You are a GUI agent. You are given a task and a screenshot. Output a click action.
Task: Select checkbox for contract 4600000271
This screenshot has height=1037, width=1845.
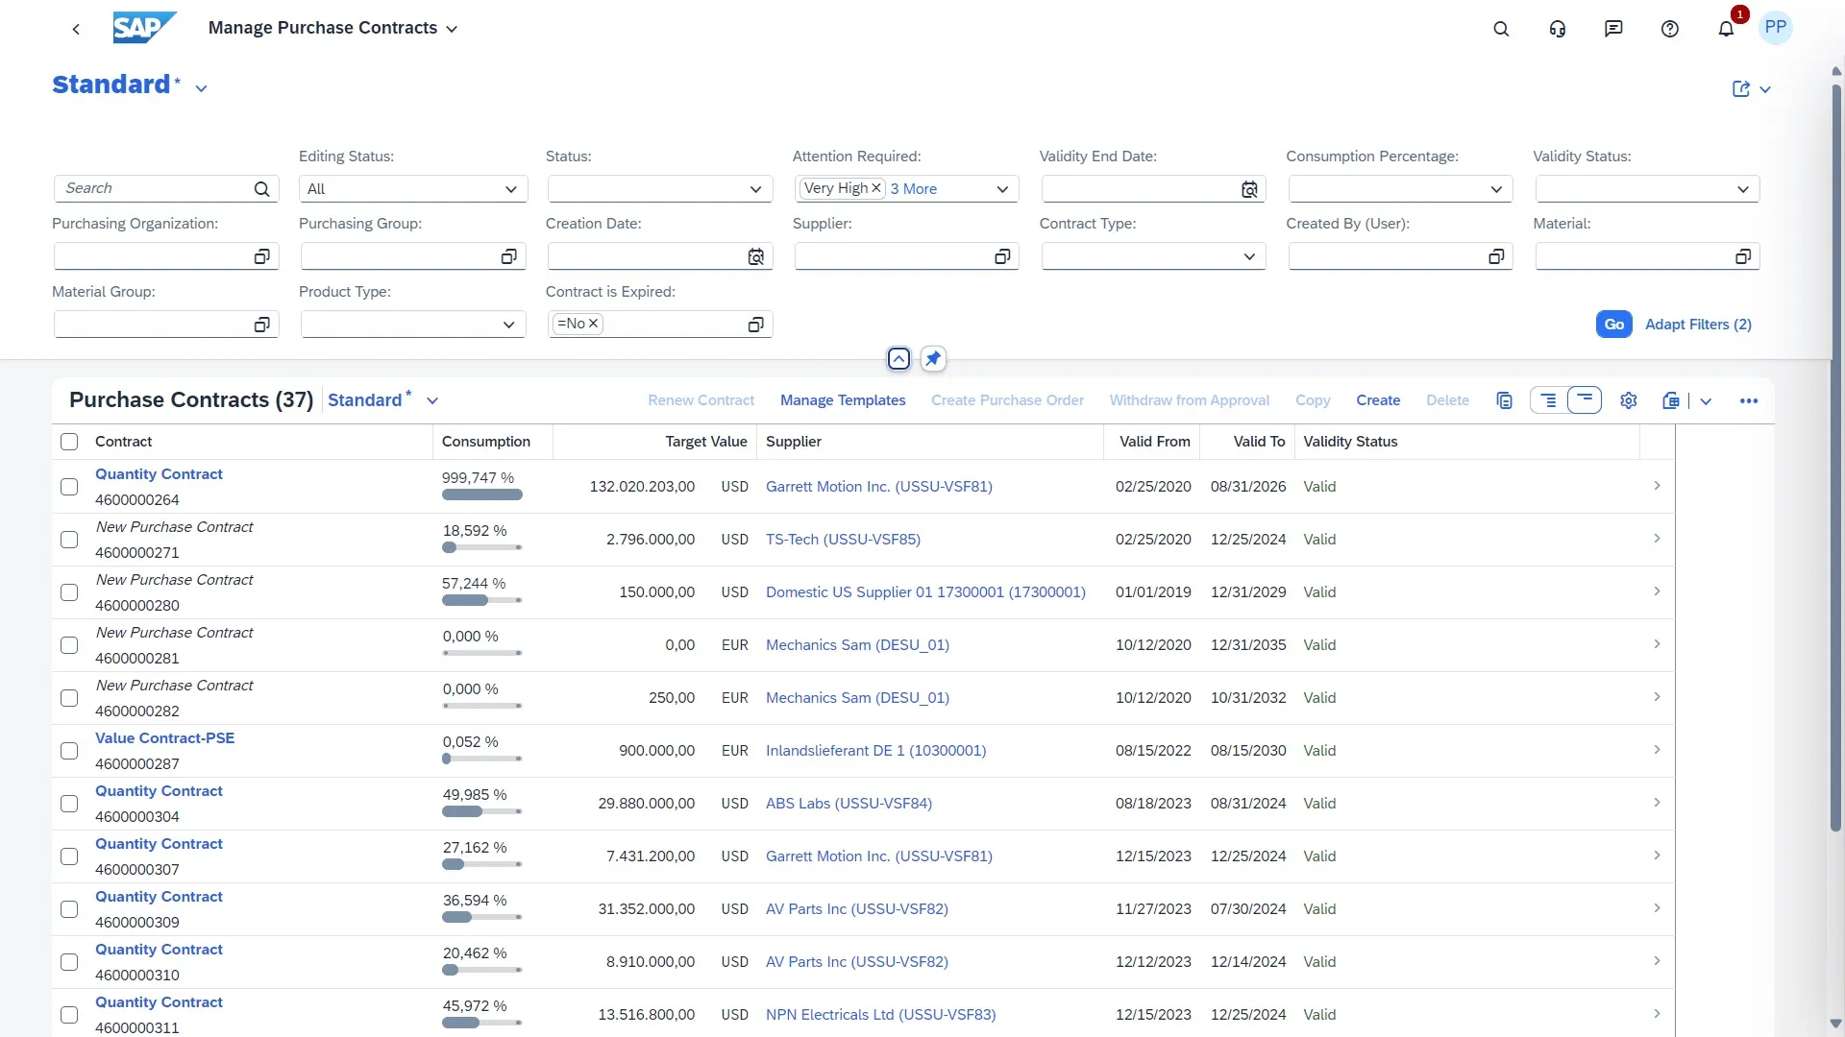[69, 540]
